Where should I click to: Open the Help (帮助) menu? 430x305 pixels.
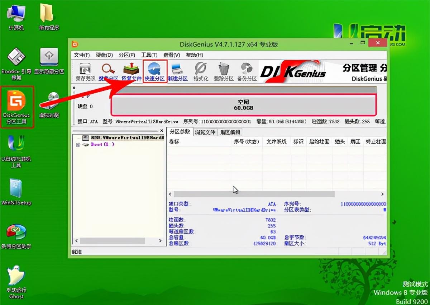pyautogui.click(x=195, y=55)
